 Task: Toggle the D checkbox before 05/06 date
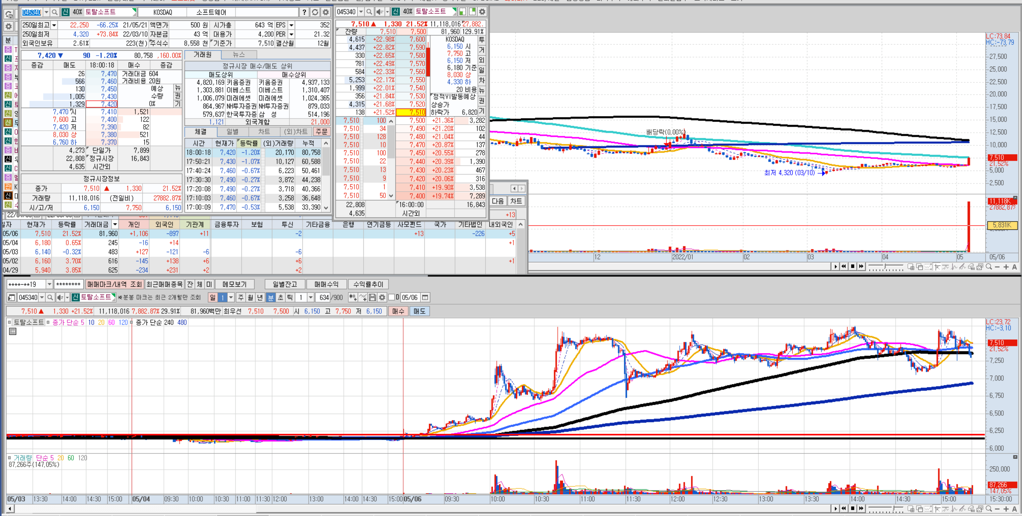point(391,297)
